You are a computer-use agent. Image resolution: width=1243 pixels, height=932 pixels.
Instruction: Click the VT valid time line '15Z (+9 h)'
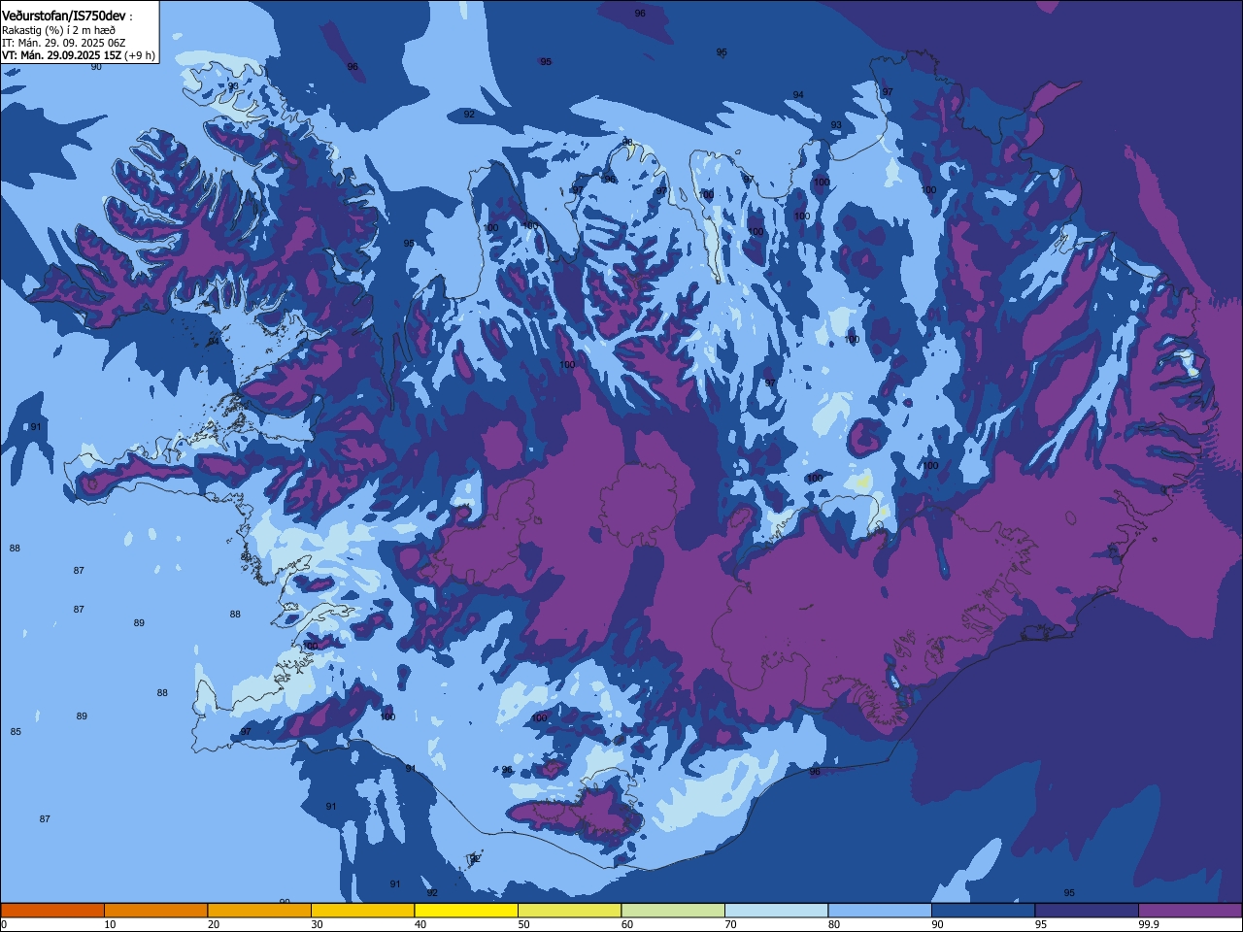click(x=79, y=55)
